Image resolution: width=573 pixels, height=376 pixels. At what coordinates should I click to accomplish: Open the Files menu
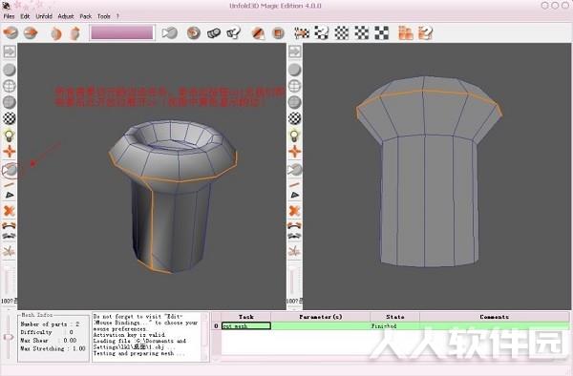9,16
